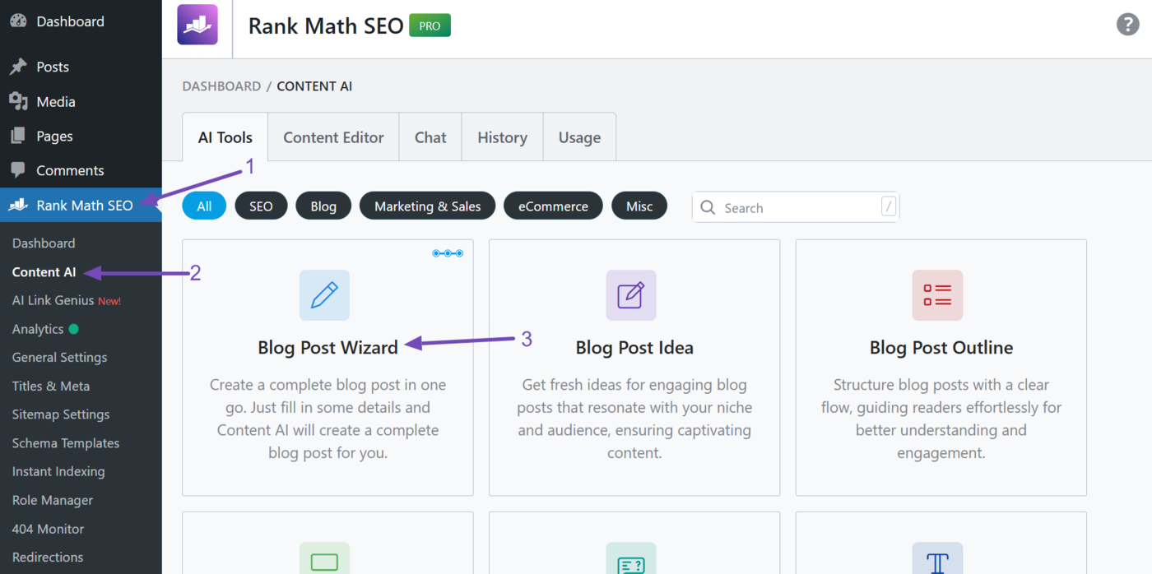The height and width of the screenshot is (574, 1152).
Task: Filter tools by eCommerce
Action: 553,206
